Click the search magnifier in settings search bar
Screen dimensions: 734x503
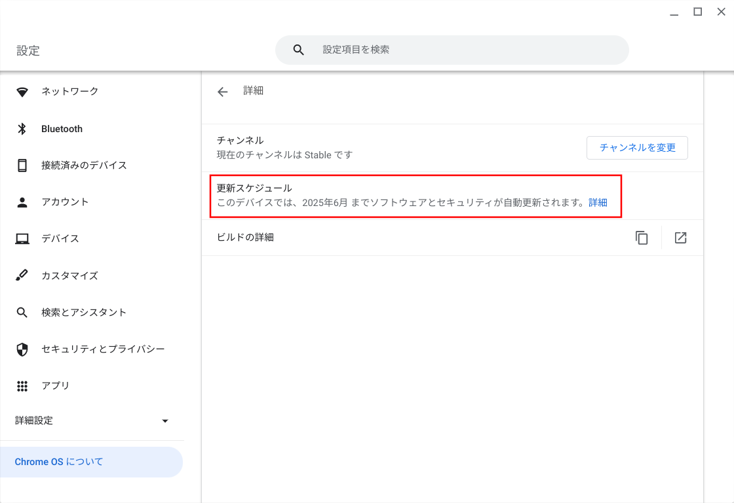[299, 50]
